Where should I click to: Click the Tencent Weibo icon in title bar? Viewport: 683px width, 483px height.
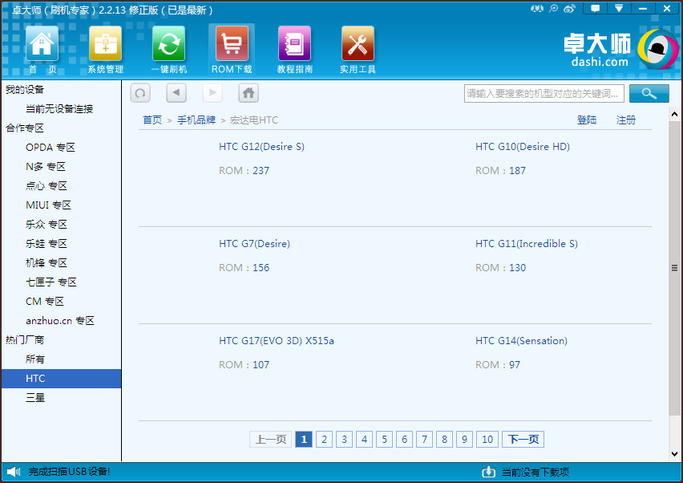point(554,8)
